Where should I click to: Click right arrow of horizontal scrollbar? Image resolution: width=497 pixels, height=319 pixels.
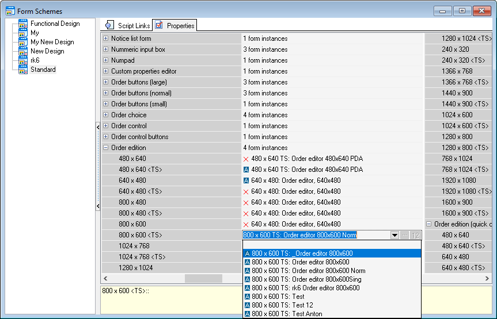pos(487,279)
